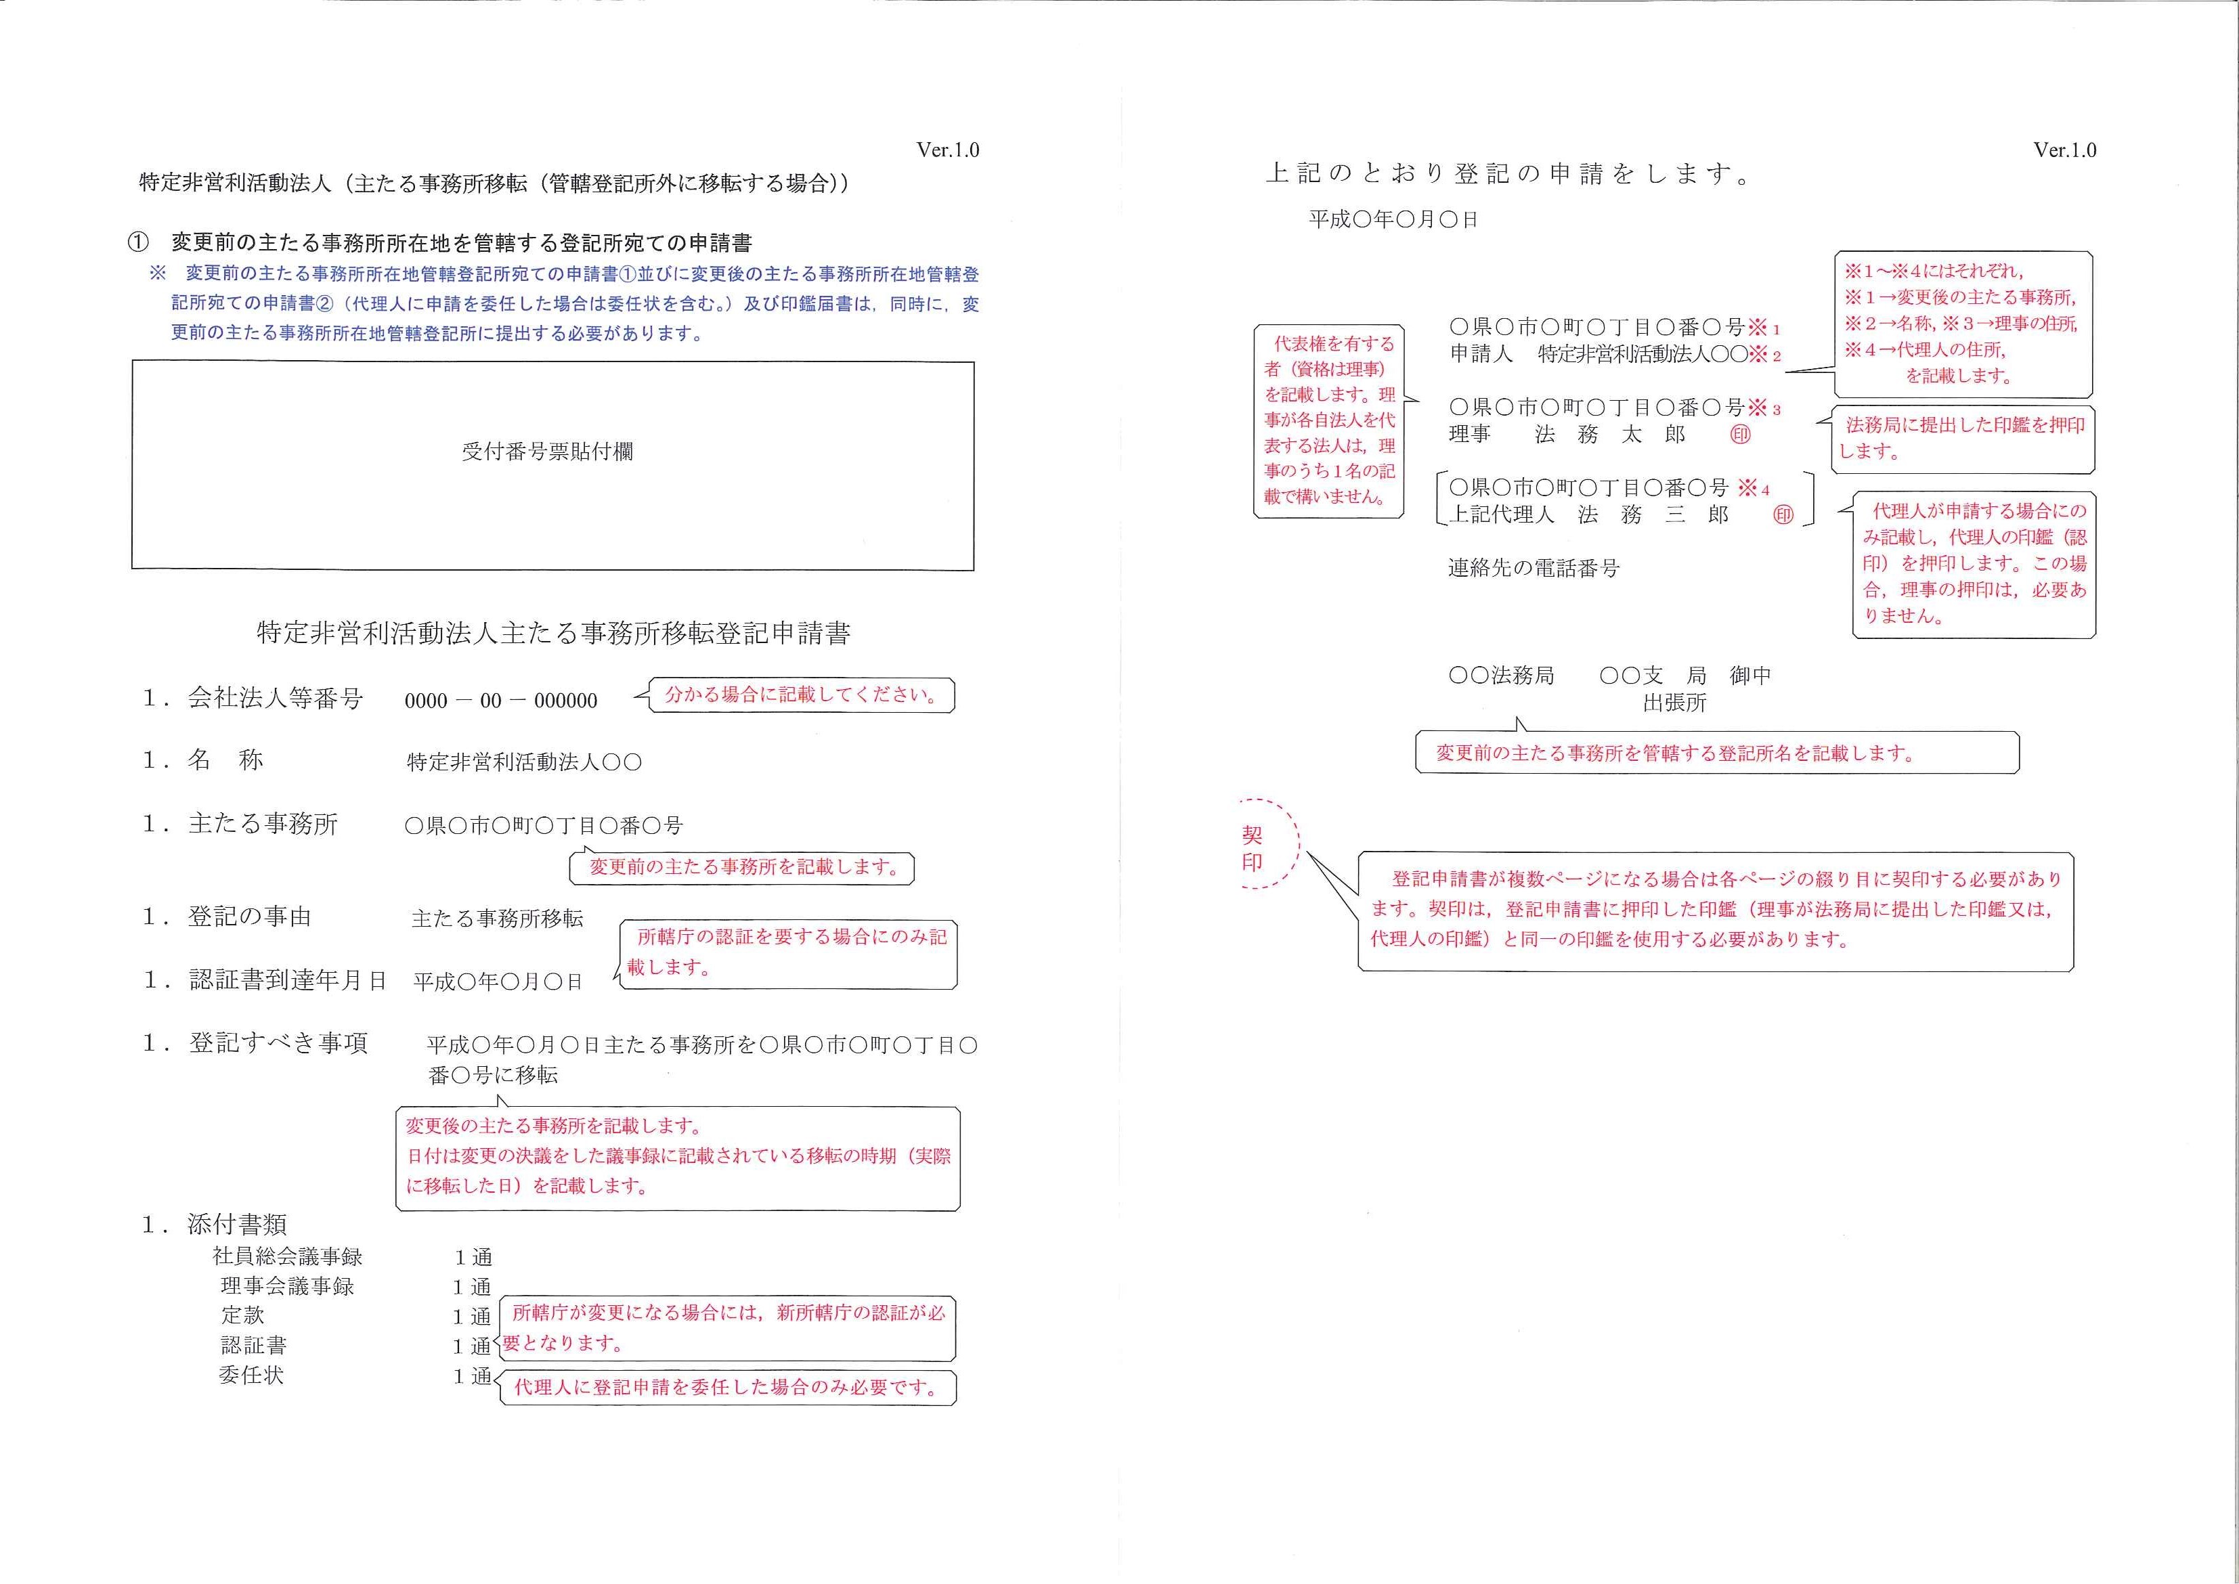
Task: Click the heading "特定非営利活動法人主たる事務所移転登記申請書"
Action: (x=553, y=634)
